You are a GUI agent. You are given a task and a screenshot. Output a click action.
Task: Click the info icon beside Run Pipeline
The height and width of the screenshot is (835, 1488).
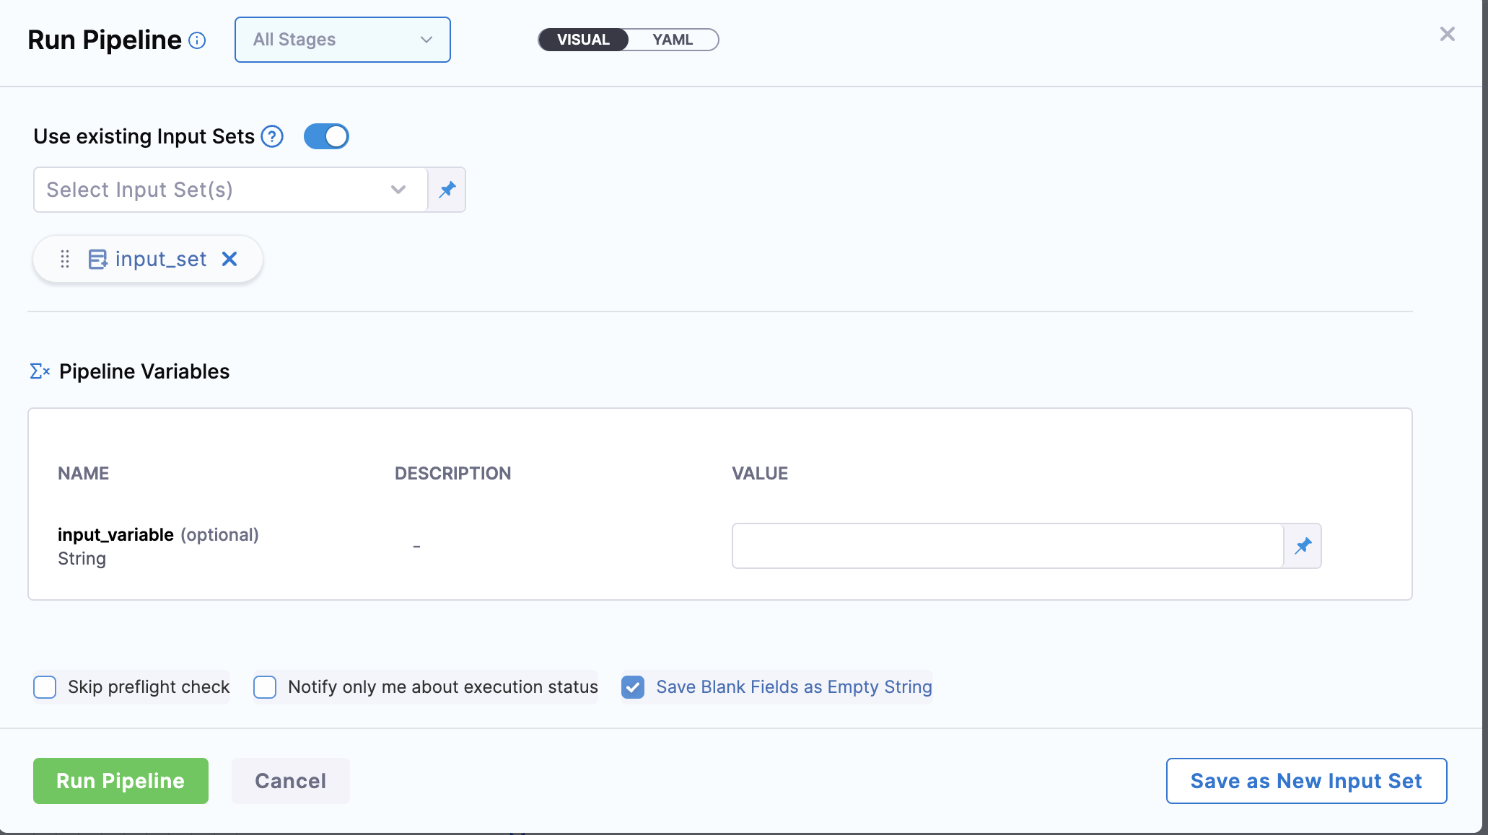pyautogui.click(x=197, y=40)
